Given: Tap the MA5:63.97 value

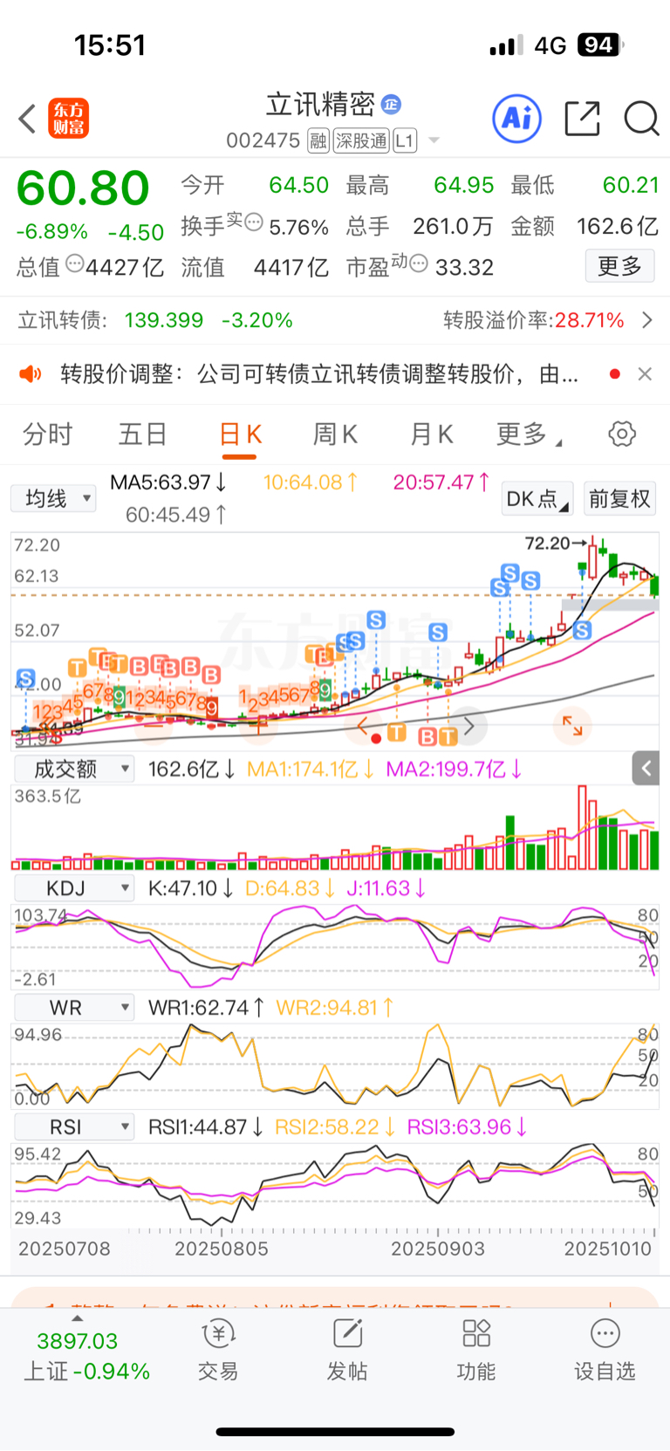Looking at the screenshot, I should pos(168,482).
